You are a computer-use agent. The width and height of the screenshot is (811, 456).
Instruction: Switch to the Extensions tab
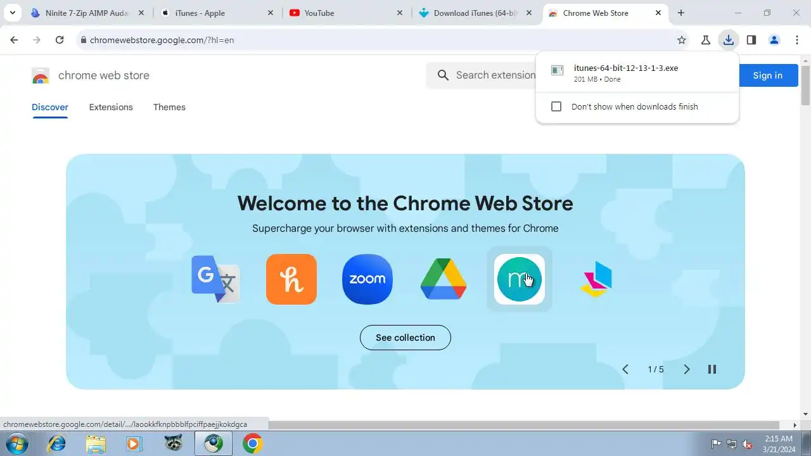pyautogui.click(x=111, y=107)
